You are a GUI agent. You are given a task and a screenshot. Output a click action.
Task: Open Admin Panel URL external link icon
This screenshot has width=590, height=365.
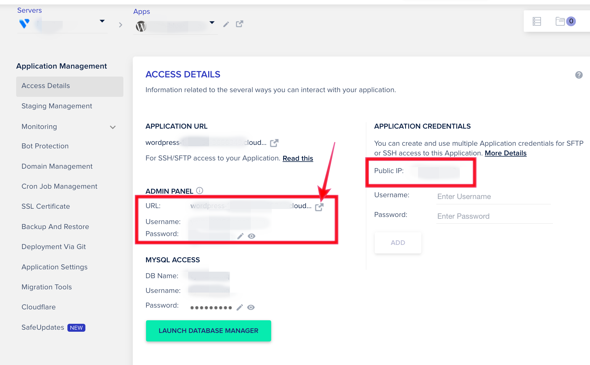(x=319, y=207)
